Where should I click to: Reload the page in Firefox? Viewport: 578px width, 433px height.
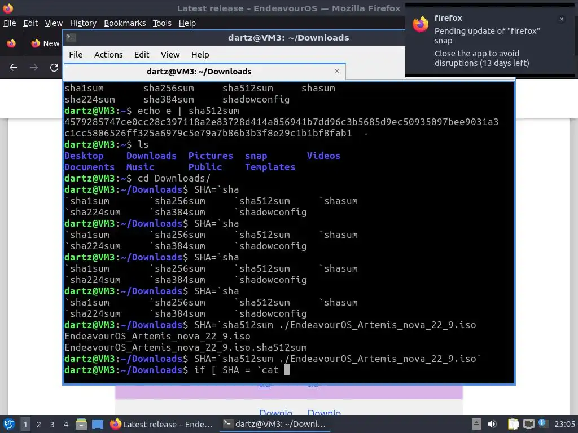coord(54,68)
